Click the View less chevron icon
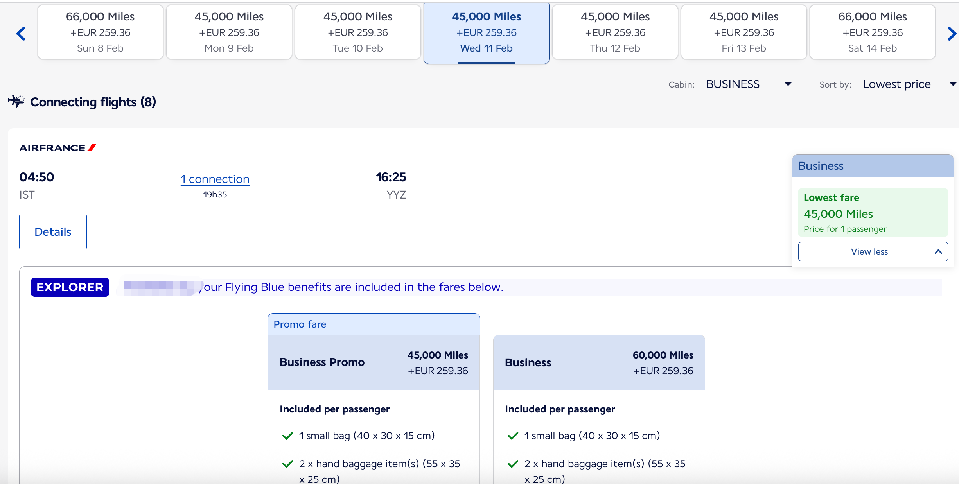This screenshot has width=959, height=484. (x=938, y=252)
